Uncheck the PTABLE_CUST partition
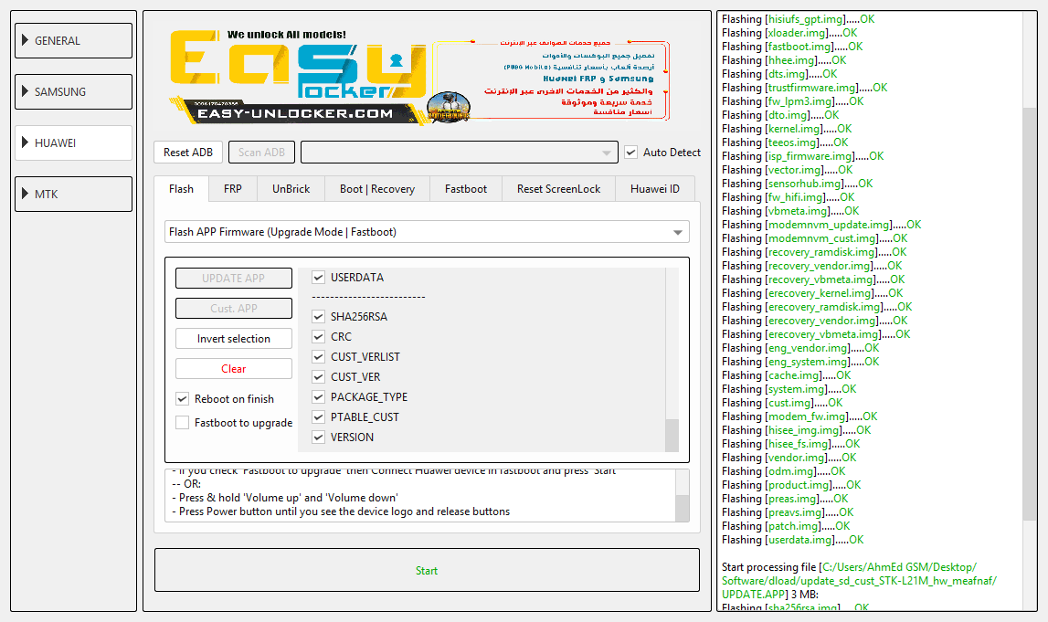Image resolution: width=1048 pixels, height=622 pixels. click(318, 416)
